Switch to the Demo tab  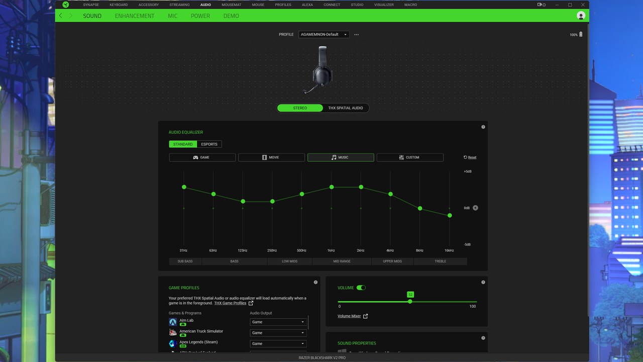click(231, 16)
